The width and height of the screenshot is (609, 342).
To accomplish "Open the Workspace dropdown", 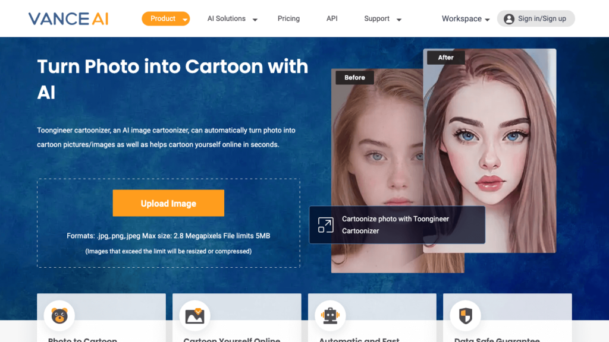I will click(x=465, y=19).
